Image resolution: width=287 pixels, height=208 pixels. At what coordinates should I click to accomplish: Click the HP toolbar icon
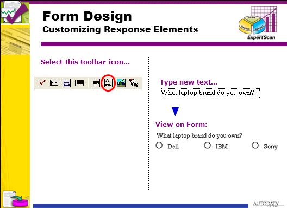tap(54, 83)
